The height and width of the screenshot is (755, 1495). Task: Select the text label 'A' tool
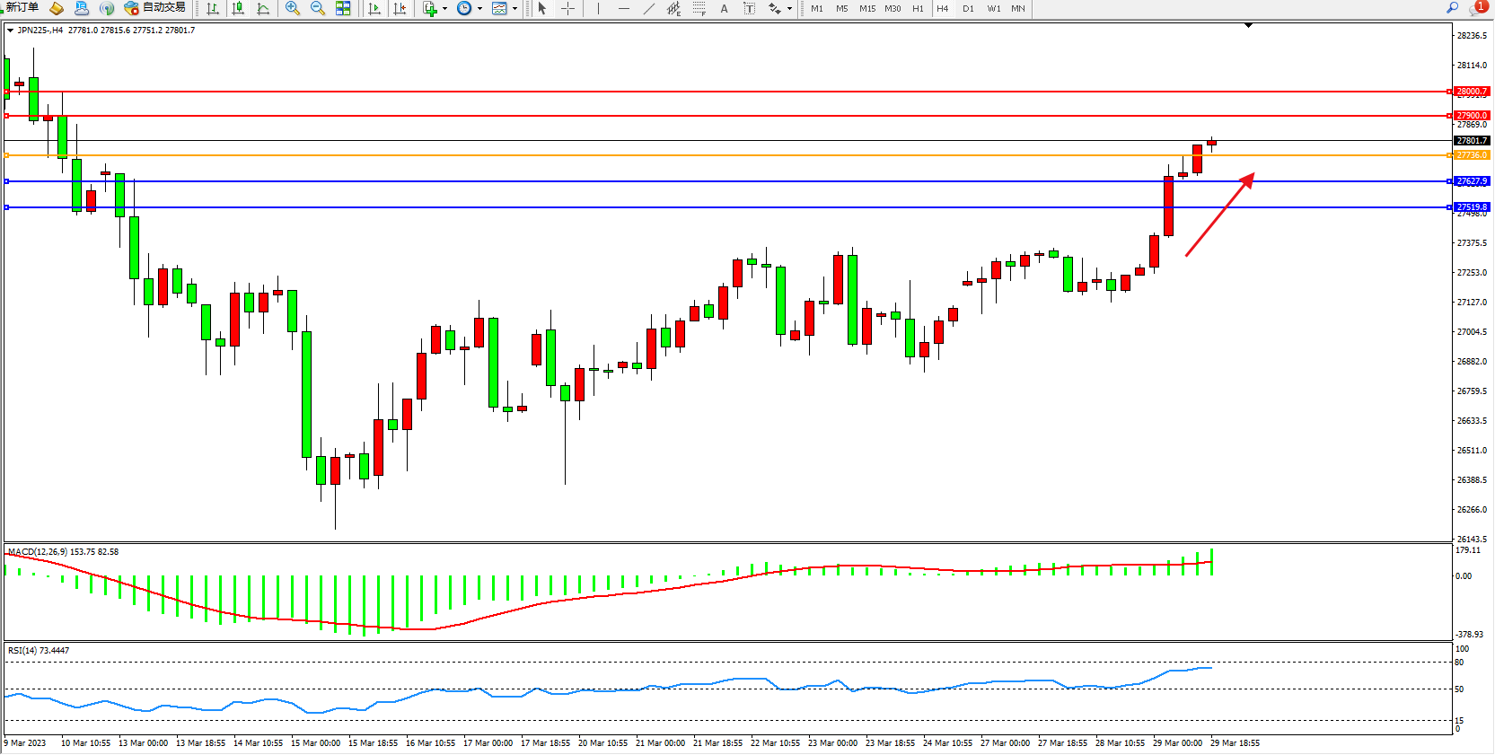click(x=724, y=8)
